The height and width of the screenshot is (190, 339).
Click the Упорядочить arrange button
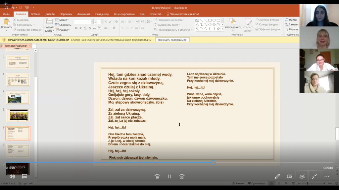[233, 24]
